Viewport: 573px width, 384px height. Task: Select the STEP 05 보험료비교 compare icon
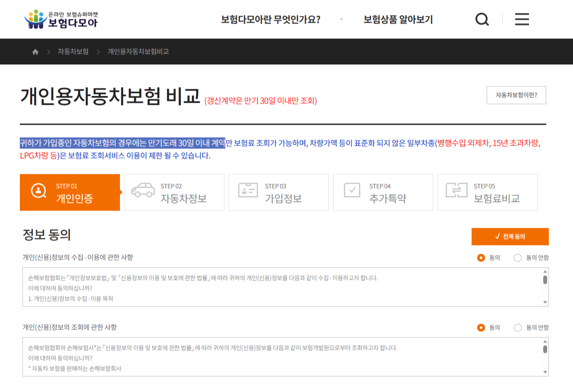457,190
